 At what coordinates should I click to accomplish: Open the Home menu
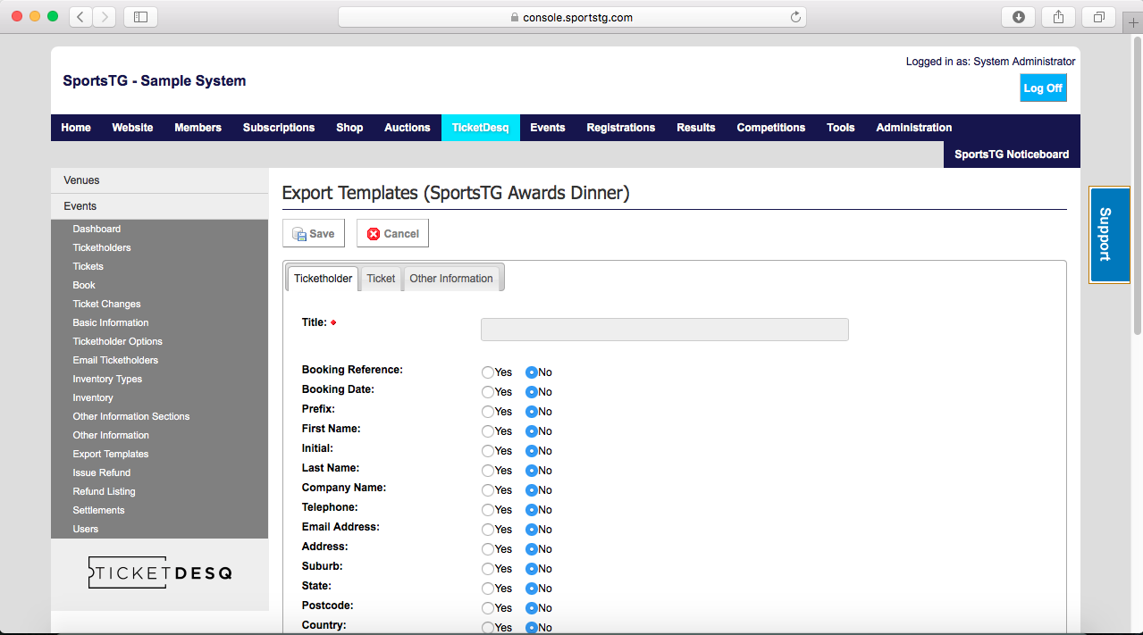(76, 128)
